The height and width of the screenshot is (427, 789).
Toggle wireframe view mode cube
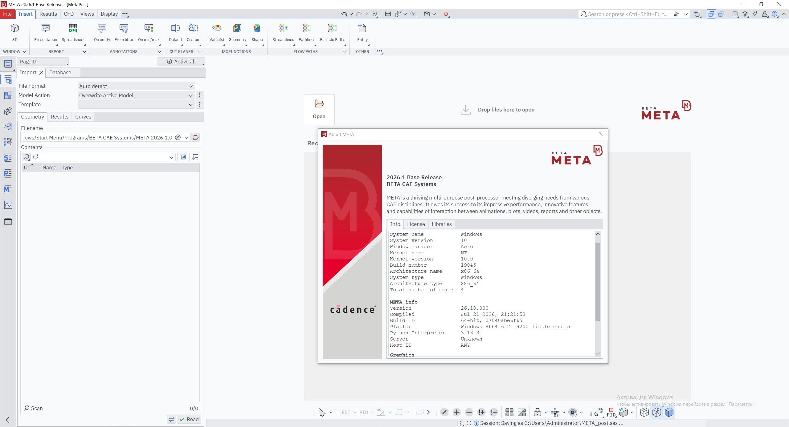[x=657, y=412]
